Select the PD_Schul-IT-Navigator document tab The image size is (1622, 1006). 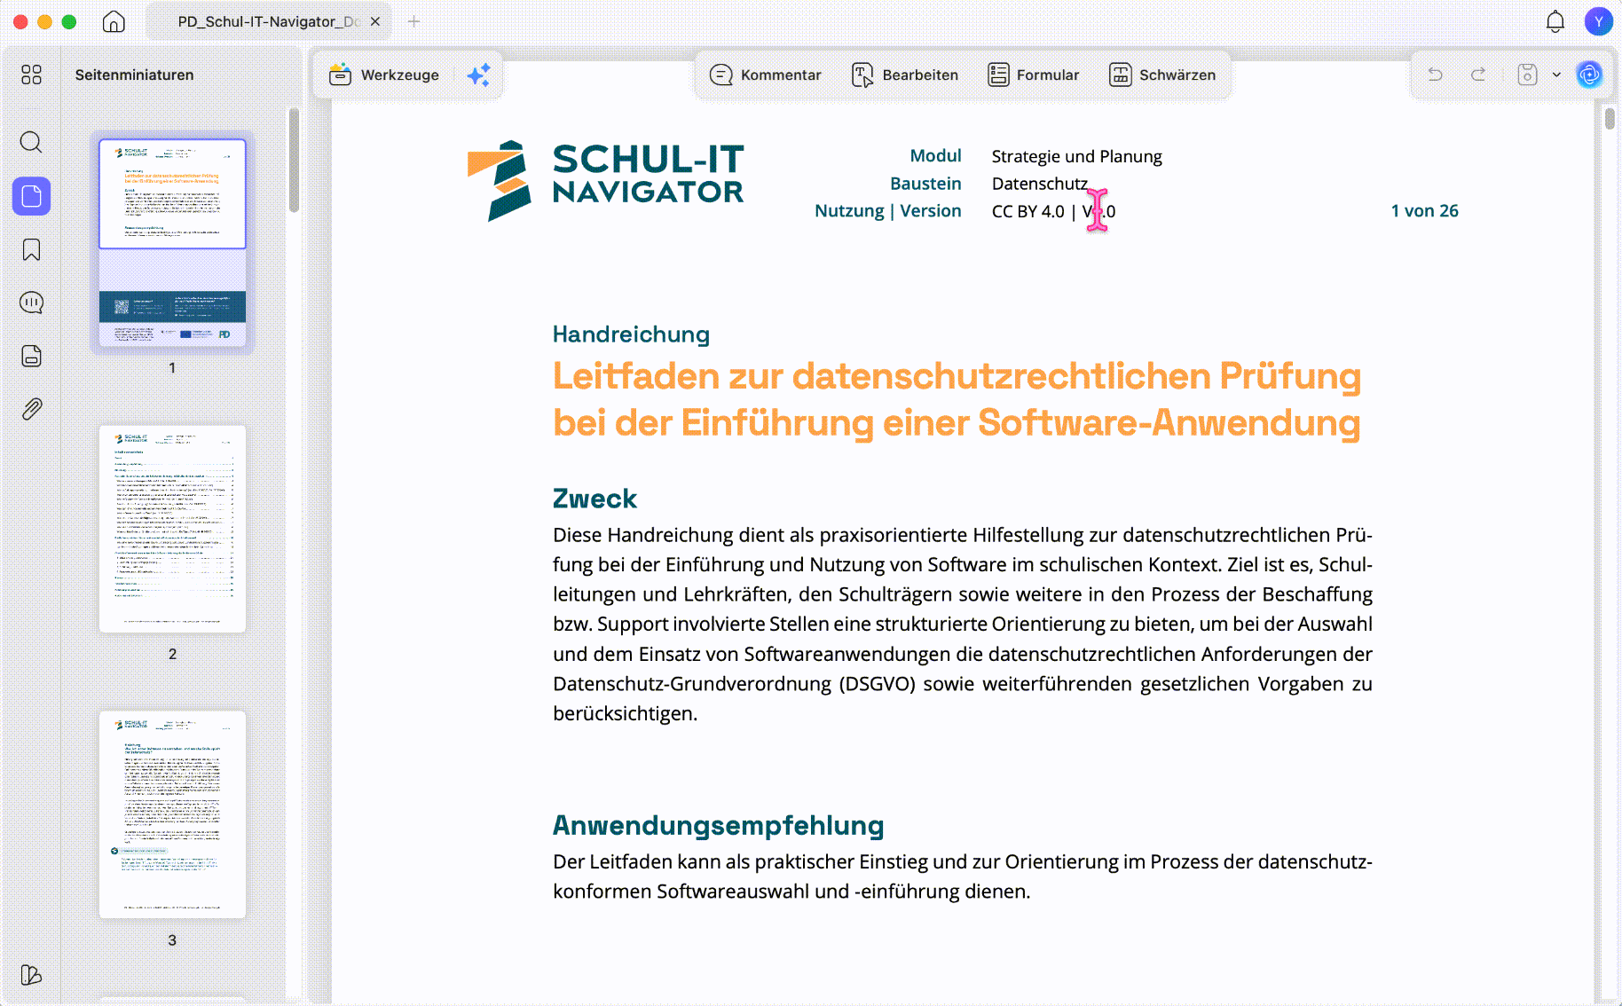tap(267, 21)
